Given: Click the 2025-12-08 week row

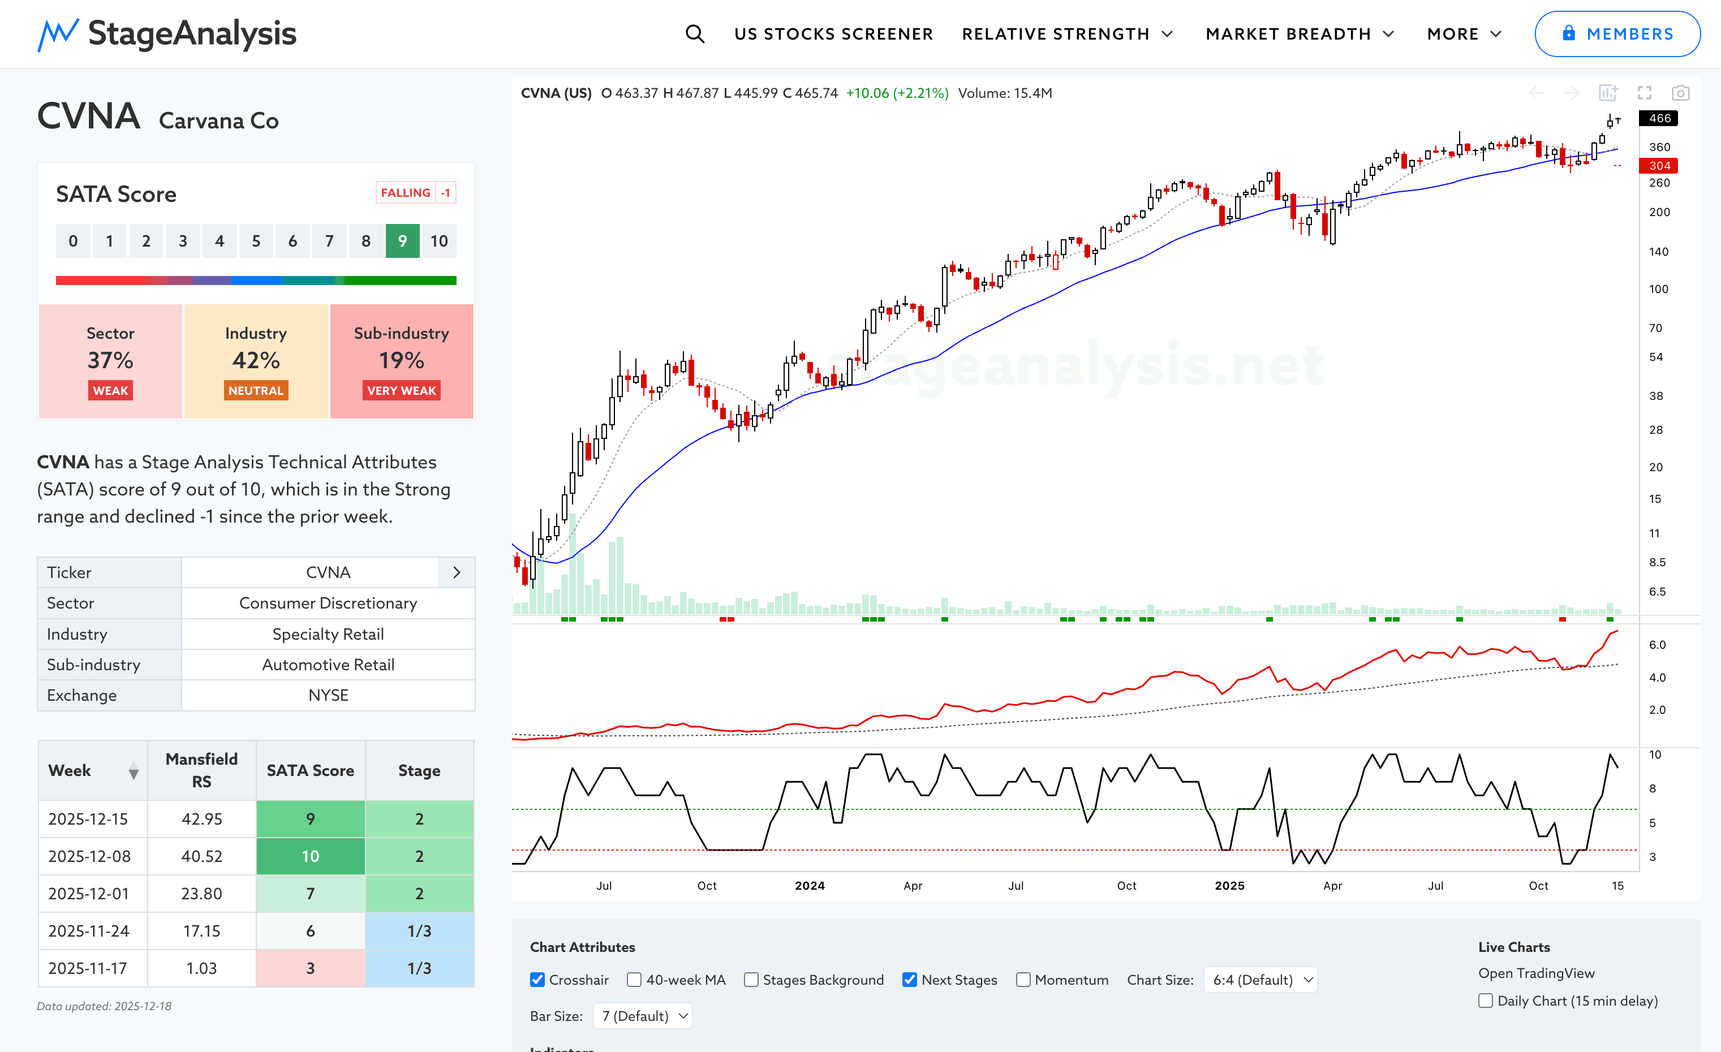Looking at the screenshot, I should click(x=89, y=856).
